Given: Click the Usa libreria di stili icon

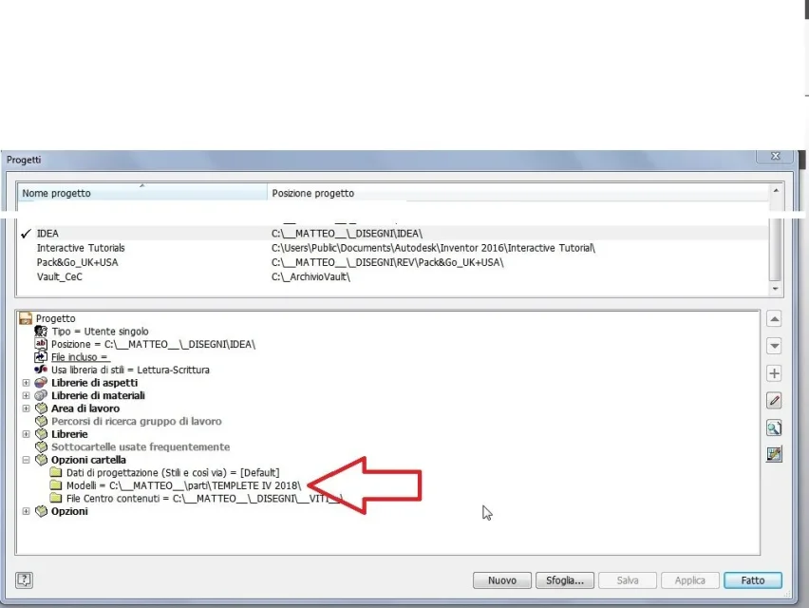Looking at the screenshot, I should pyautogui.click(x=41, y=370).
